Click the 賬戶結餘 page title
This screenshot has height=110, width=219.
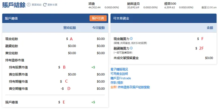[14, 5]
